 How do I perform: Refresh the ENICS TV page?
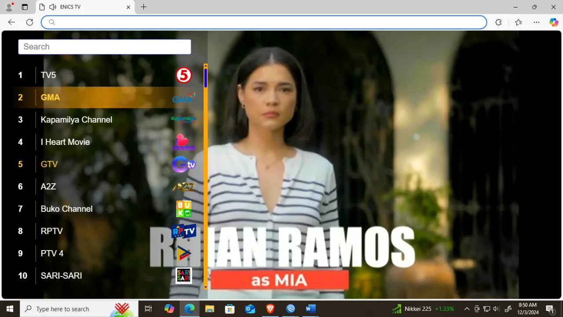coord(29,22)
